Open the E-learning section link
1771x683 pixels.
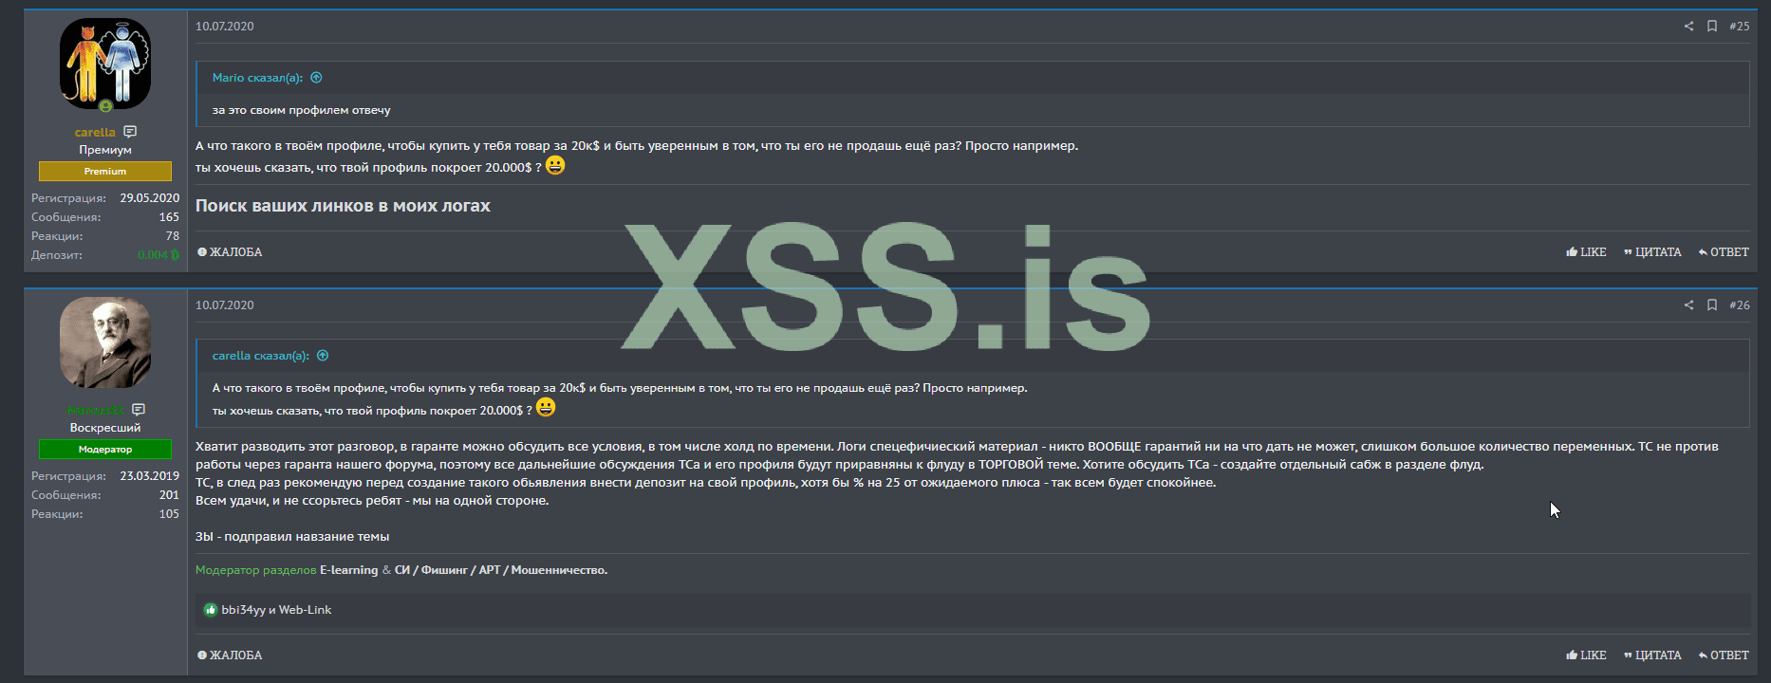tap(348, 570)
